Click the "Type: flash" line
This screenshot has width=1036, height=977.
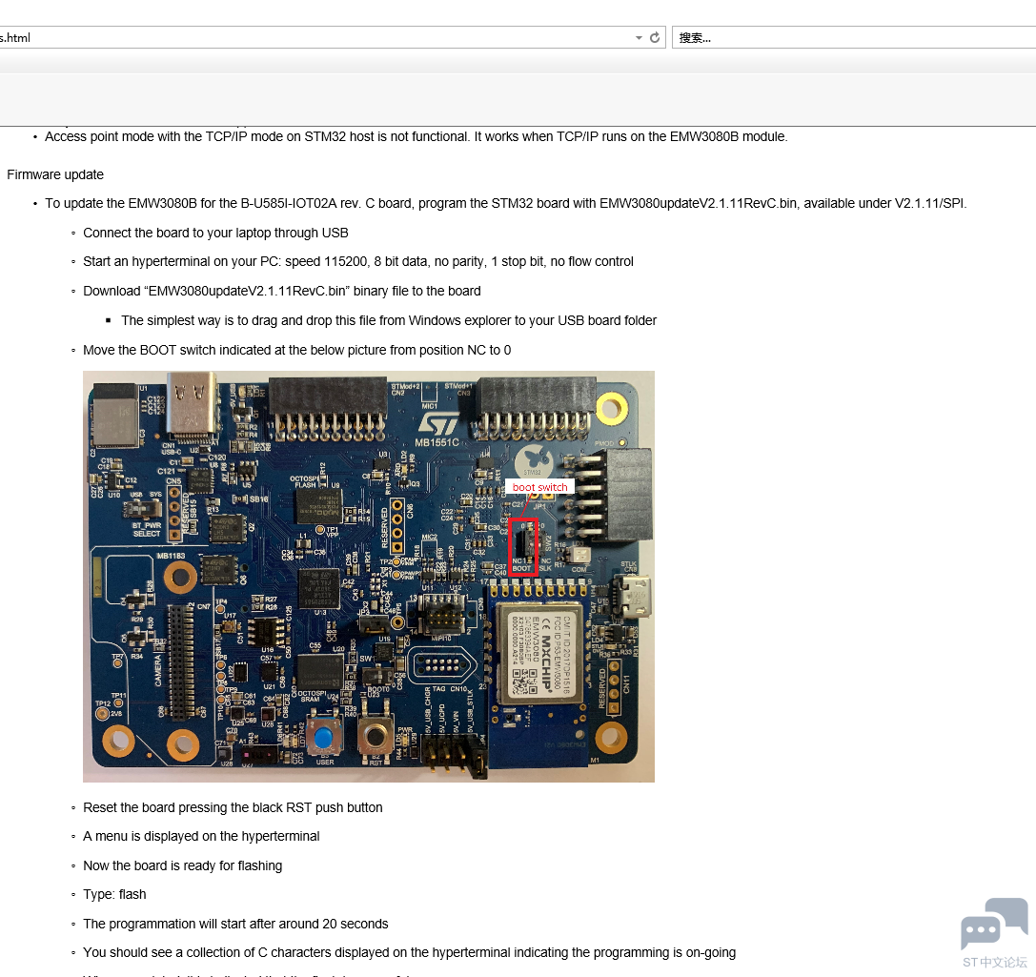tap(115, 894)
